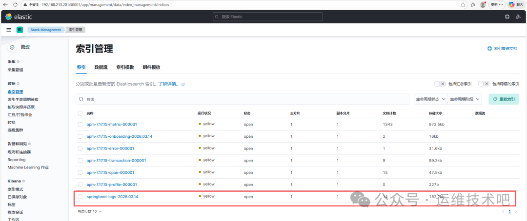This screenshot has height=221, width=527.
Task: Click help icon next to 采集
Action: pyautogui.click(x=18, y=62)
